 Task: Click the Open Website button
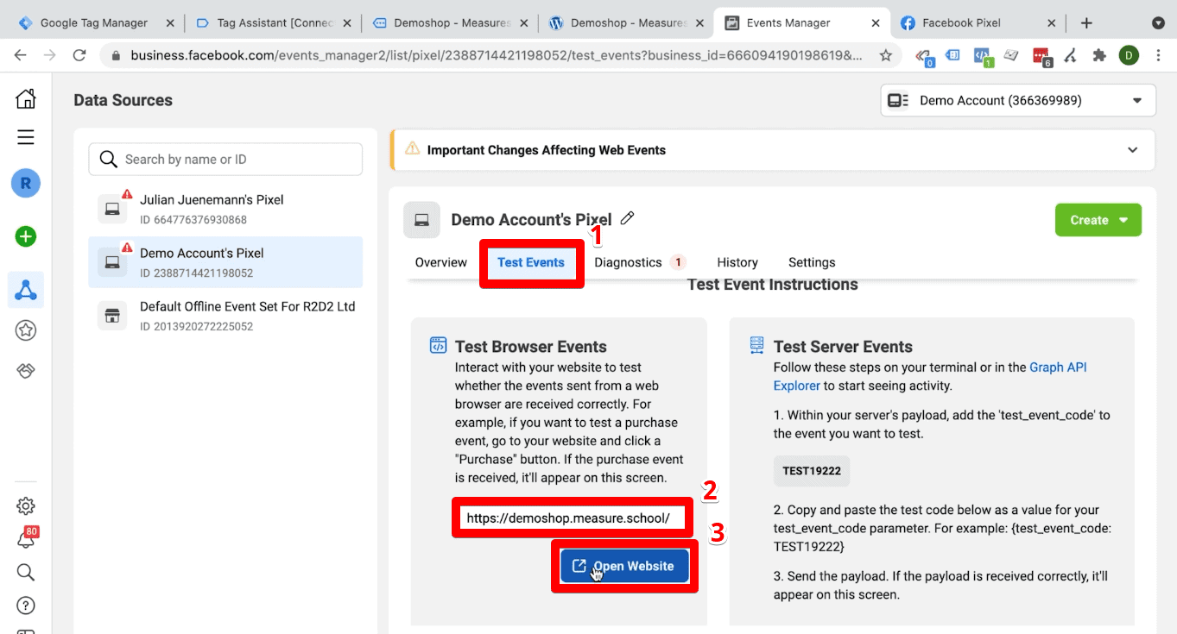[x=624, y=566]
